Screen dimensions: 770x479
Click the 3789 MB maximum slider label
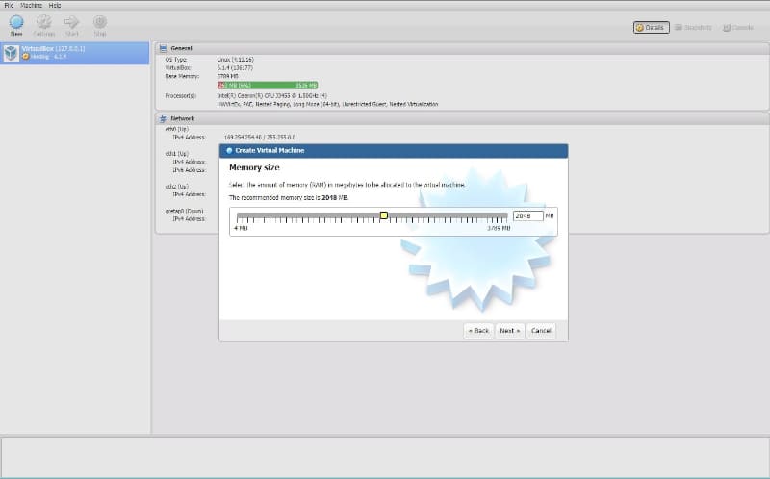499,228
